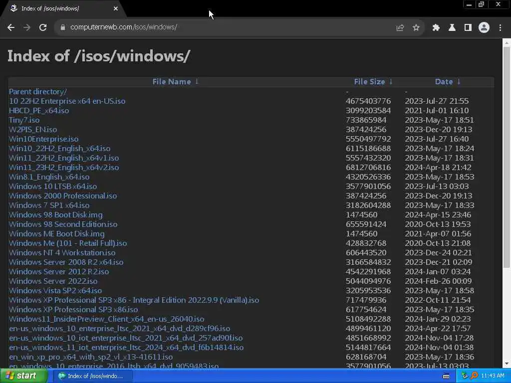The height and width of the screenshot is (383, 511).
Task: Click the Tiny7.iso link
Action: tap(24, 120)
